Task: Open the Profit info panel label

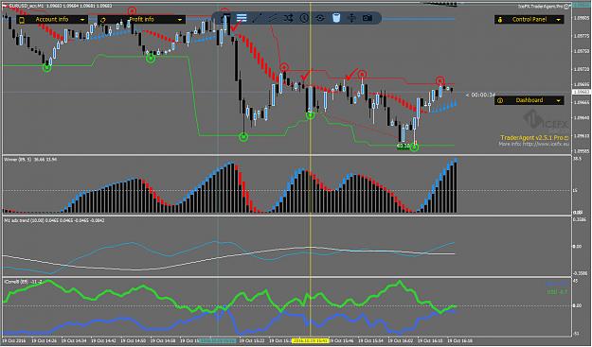Action: pyautogui.click(x=141, y=19)
